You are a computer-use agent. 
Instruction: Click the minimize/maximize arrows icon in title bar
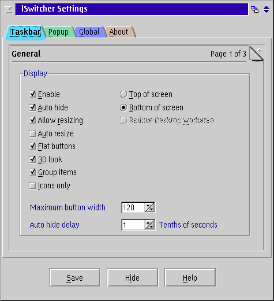(x=266, y=9)
